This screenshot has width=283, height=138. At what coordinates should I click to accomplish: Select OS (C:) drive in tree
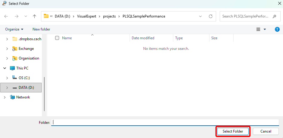pos(21,78)
